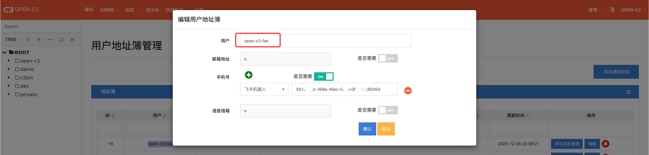Screen dimensions: 649x155
Task: Collapse the ROOT tree node
Action: (x=4, y=52)
